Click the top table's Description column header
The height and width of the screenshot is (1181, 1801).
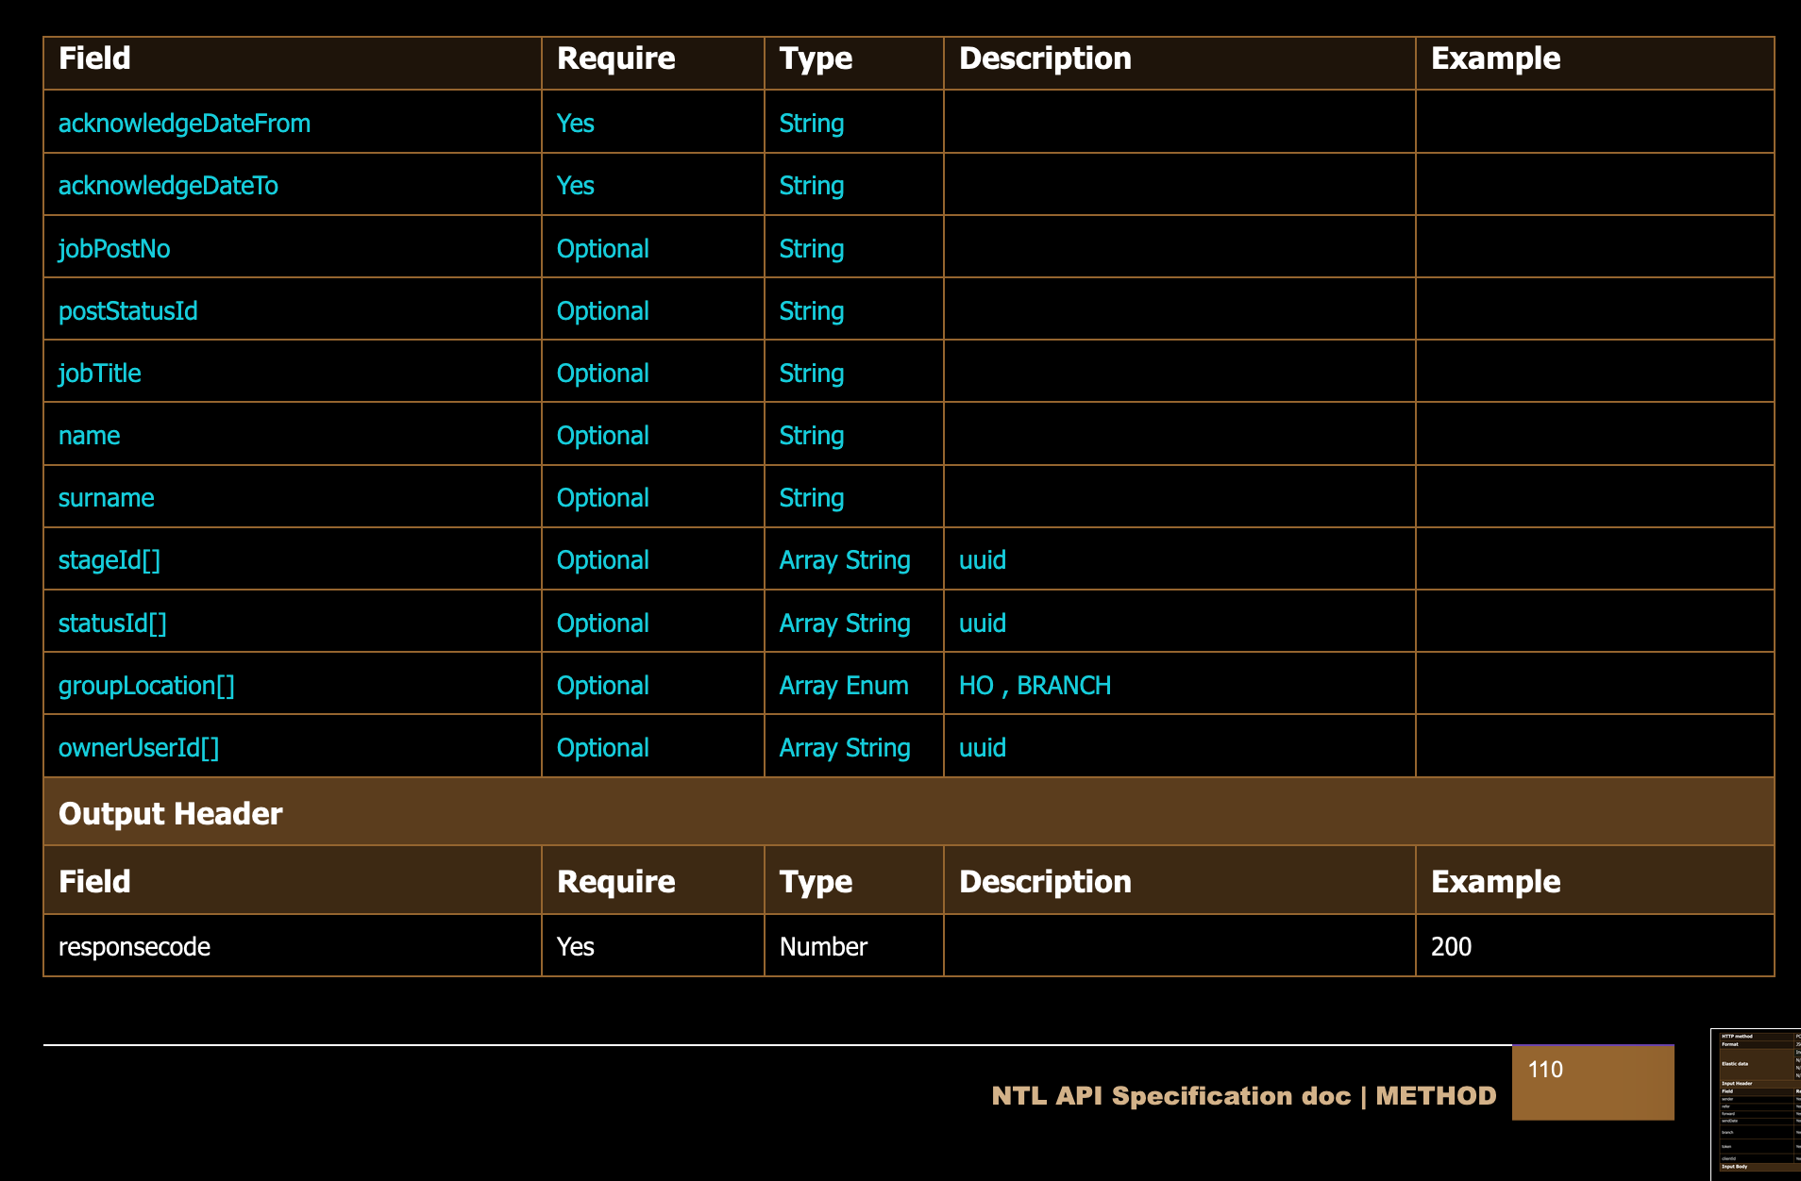tap(1045, 58)
